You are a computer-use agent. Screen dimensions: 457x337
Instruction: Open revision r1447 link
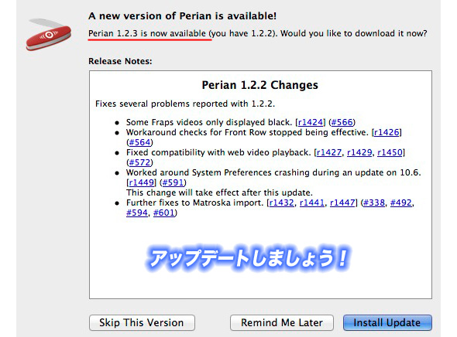pyautogui.click(x=342, y=203)
